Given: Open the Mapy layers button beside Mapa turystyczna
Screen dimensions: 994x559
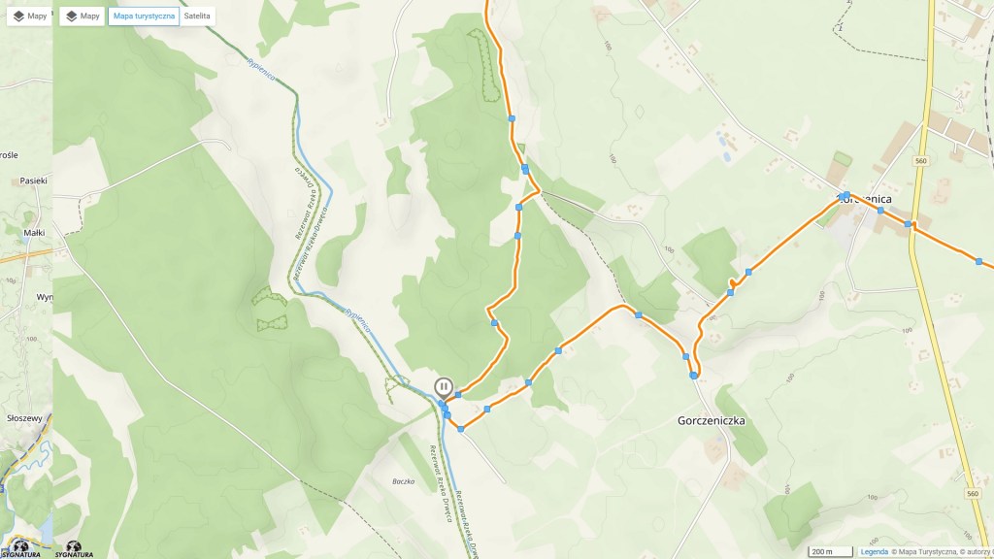Looking at the screenshot, I should [x=83, y=16].
